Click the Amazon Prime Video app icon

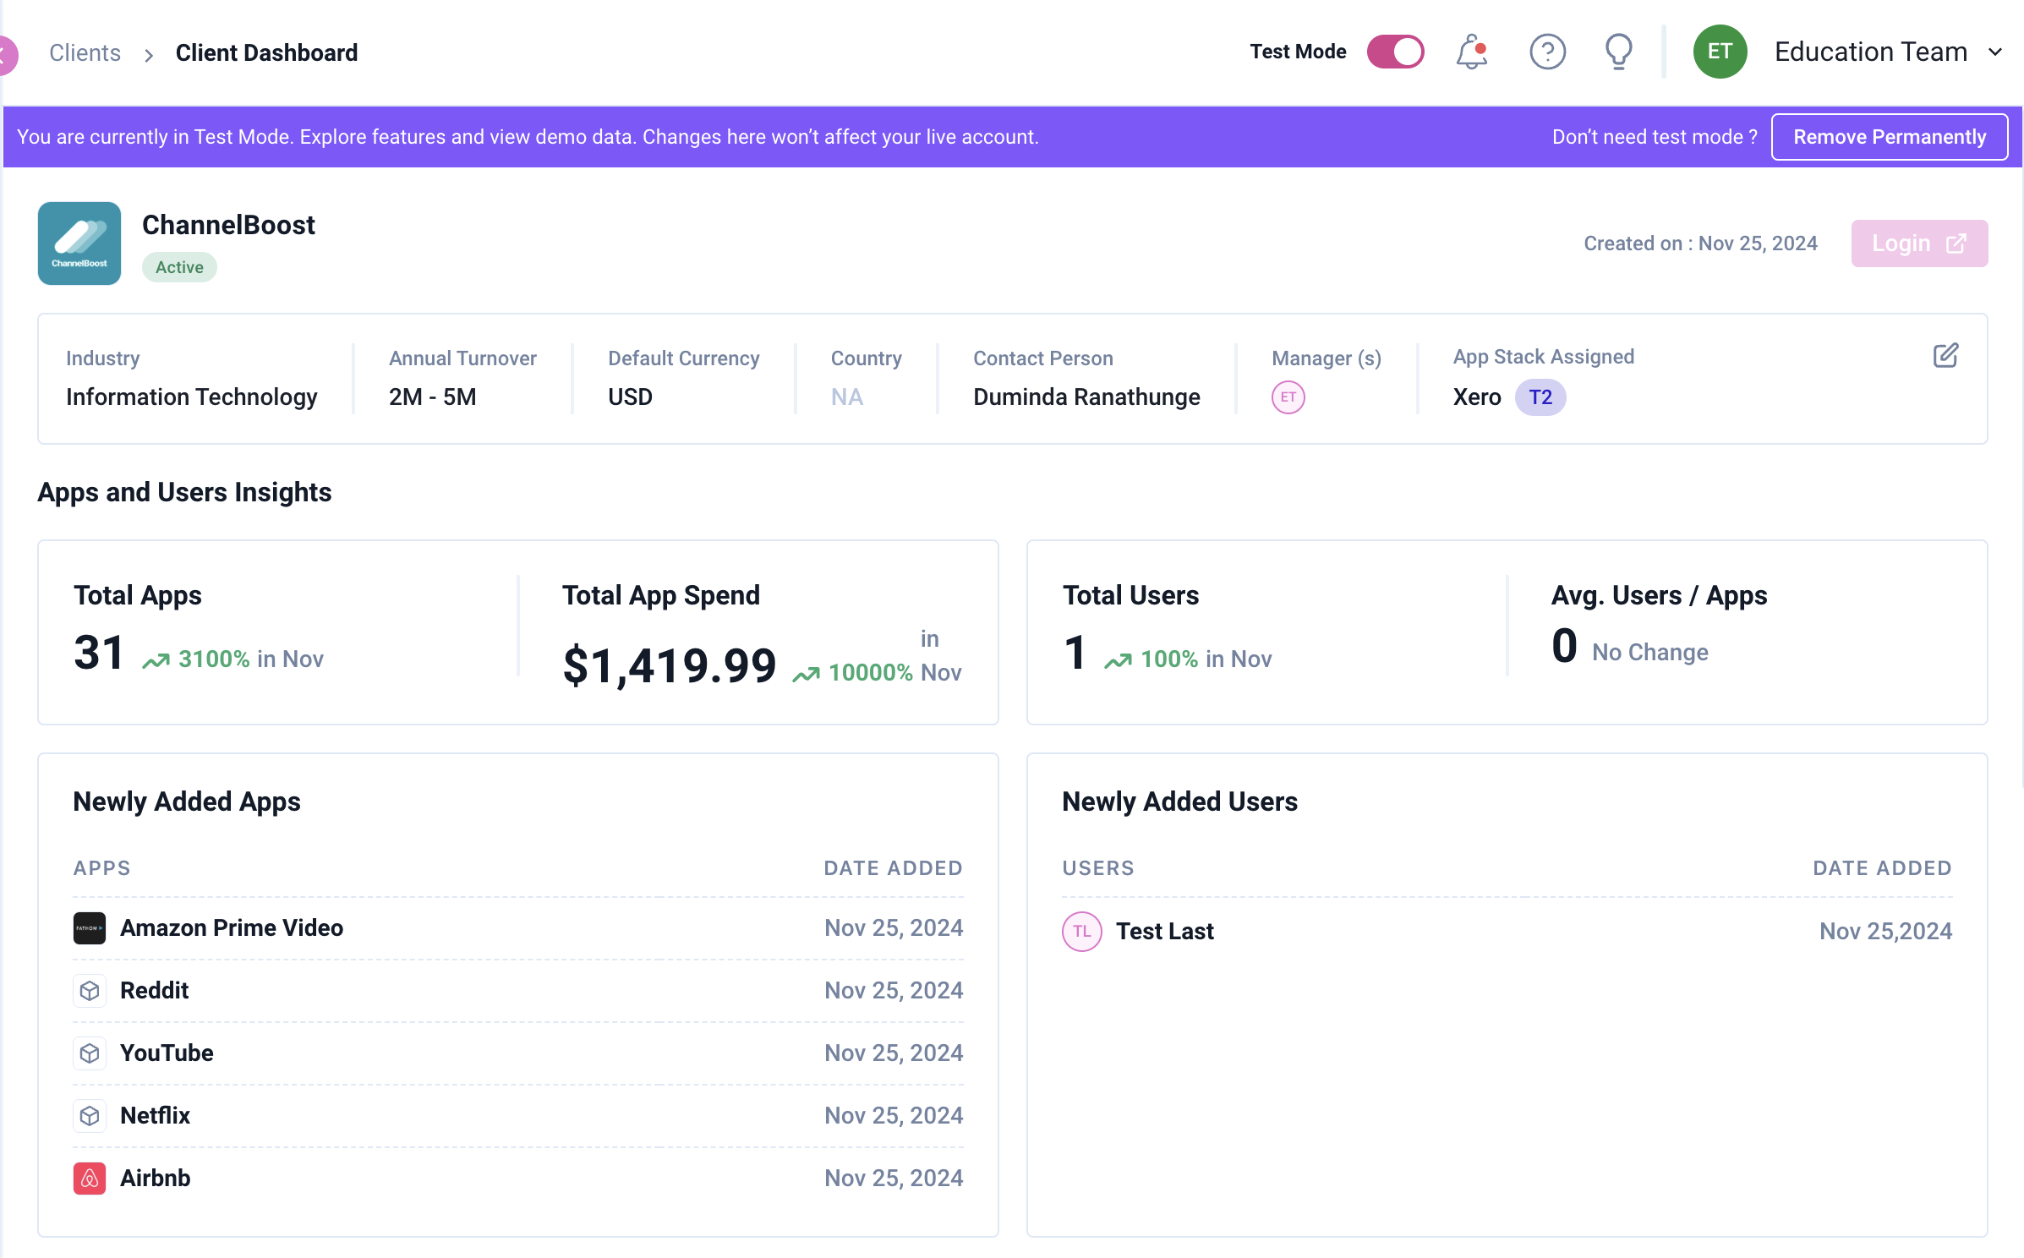coord(90,928)
